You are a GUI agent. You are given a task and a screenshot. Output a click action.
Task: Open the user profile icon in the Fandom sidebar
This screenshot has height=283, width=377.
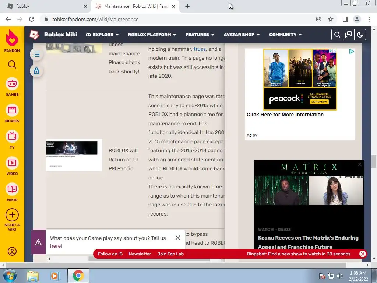pyautogui.click(x=12, y=251)
